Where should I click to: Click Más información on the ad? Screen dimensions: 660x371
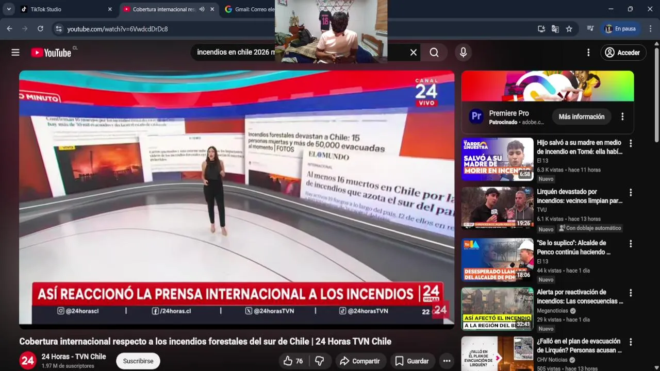click(x=582, y=116)
